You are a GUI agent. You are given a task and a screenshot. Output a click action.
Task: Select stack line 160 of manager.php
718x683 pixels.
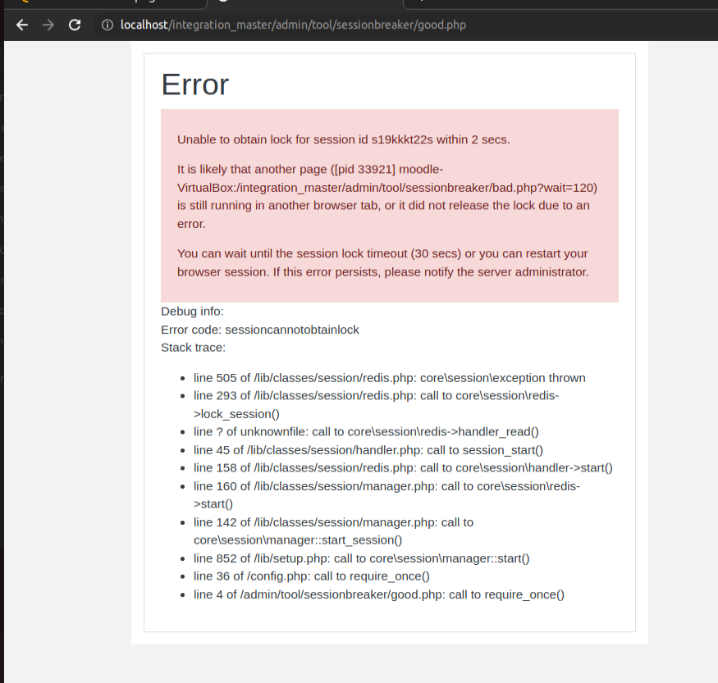click(386, 495)
